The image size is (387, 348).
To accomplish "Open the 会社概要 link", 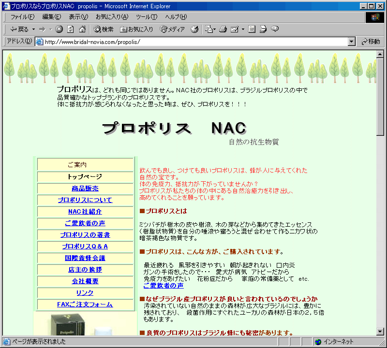I will [x=85, y=281].
